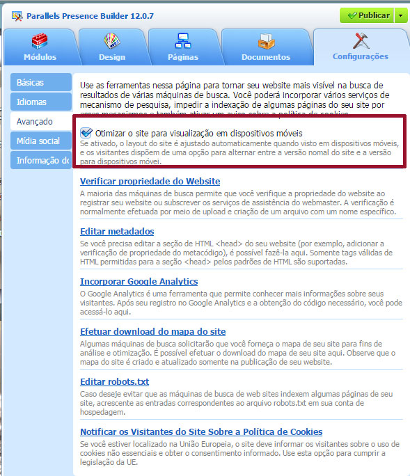Click the Módulos red blocks icon
Image resolution: width=410 pixels, height=476 pixels.
40,41
